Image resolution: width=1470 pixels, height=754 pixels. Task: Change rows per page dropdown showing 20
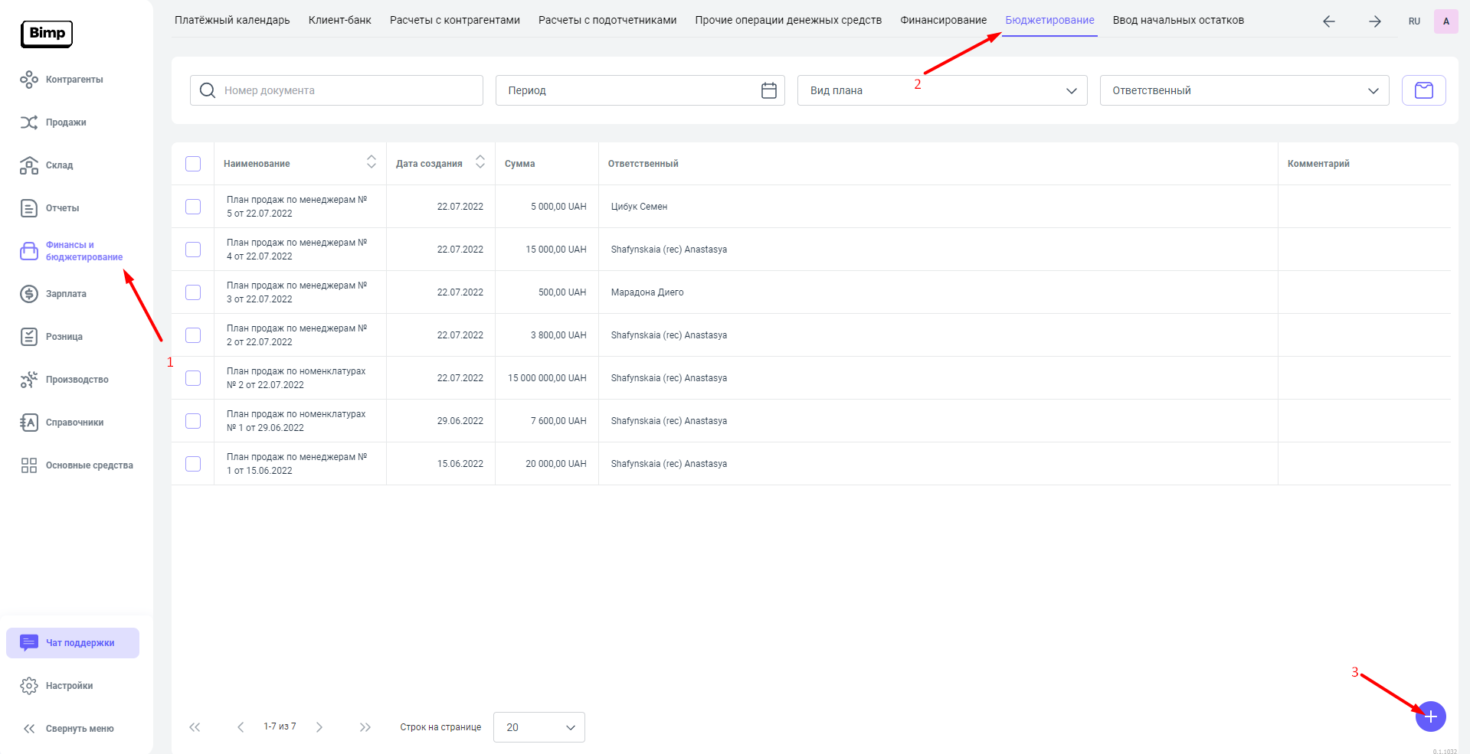coord(539,727)
